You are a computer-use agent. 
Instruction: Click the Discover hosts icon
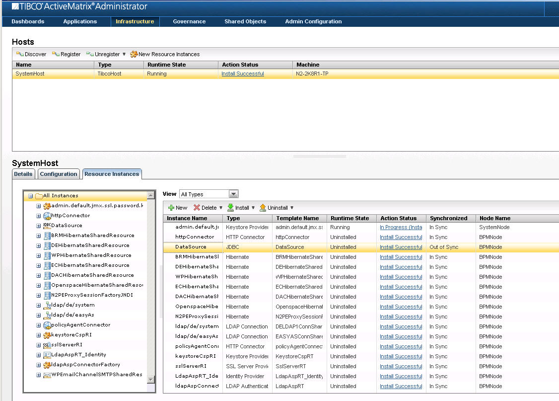[x=20, y=54]
